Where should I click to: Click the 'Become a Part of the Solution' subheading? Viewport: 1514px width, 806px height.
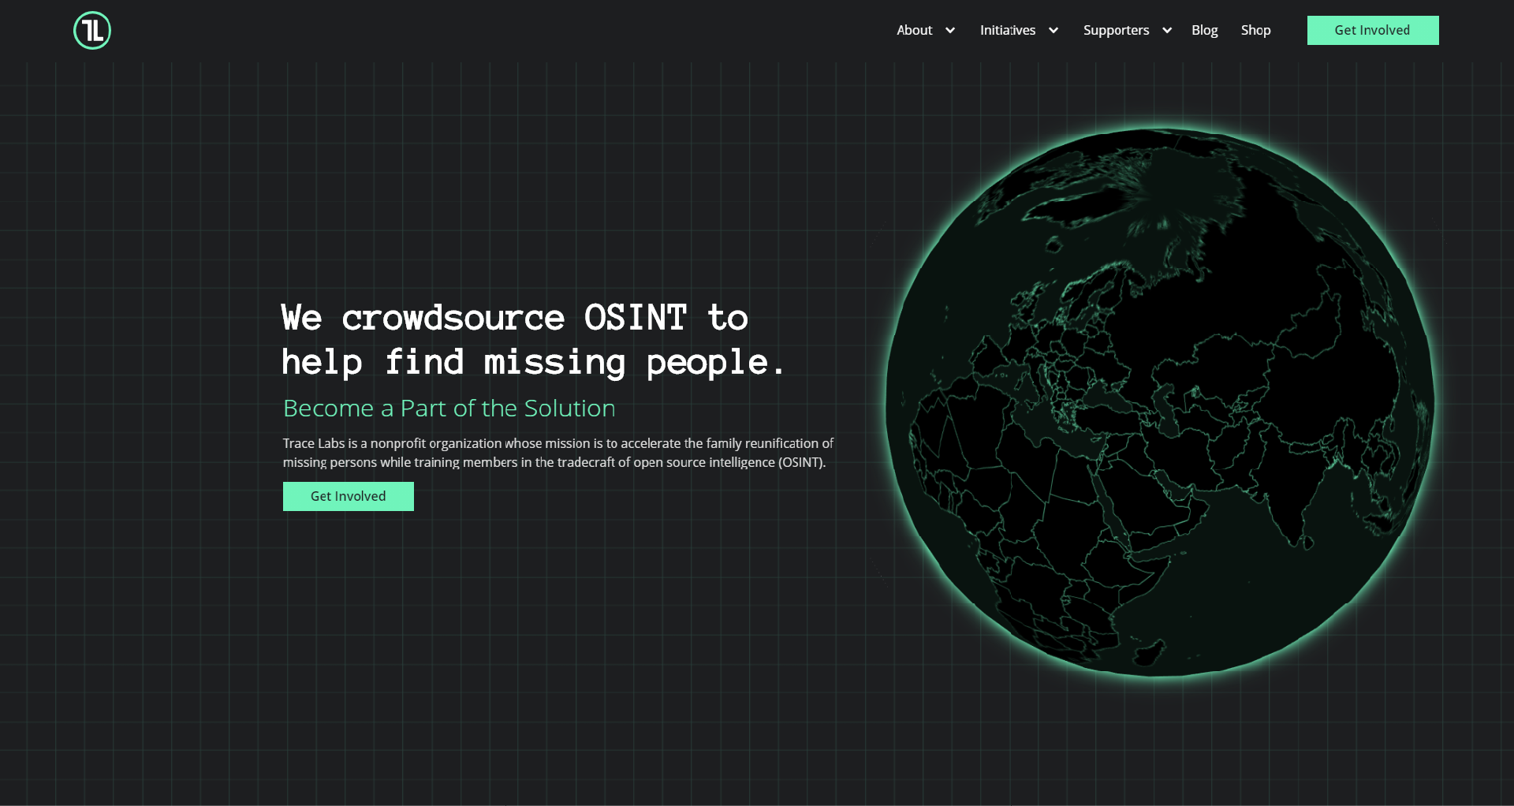[449, 409]
